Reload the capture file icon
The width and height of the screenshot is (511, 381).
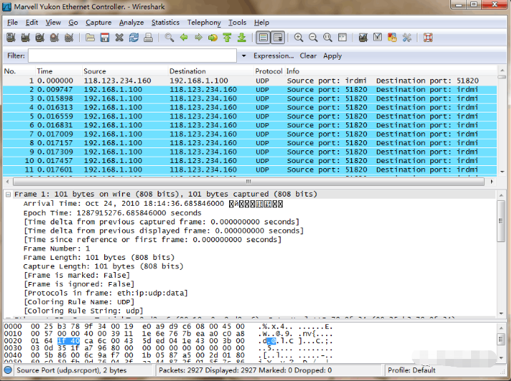pos(133,38)
